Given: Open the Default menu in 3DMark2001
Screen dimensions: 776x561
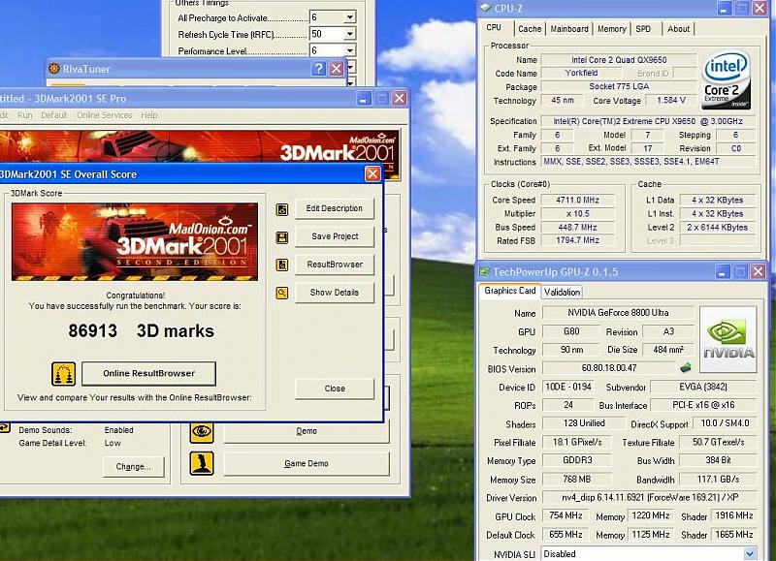Looking at the screenshot, I should [54, 115].
